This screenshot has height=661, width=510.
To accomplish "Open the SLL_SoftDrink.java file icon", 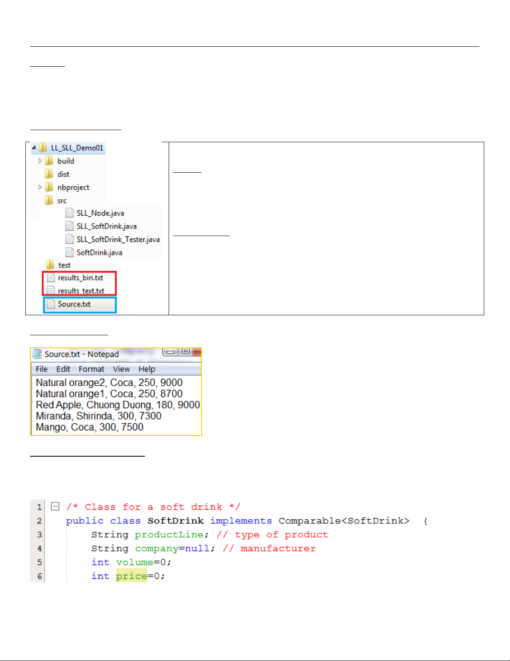I will pyautogui.click(x=70, y=226).
